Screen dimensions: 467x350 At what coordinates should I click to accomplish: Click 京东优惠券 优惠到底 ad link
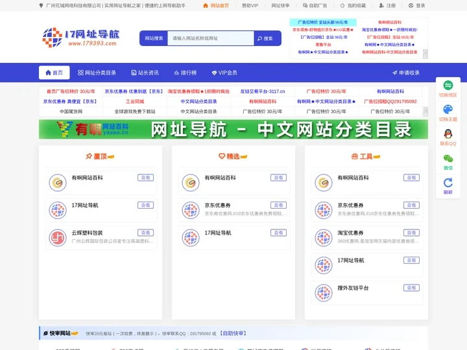coord(135,91)
